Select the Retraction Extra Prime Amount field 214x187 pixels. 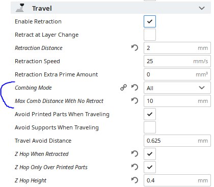pos(177,74)
